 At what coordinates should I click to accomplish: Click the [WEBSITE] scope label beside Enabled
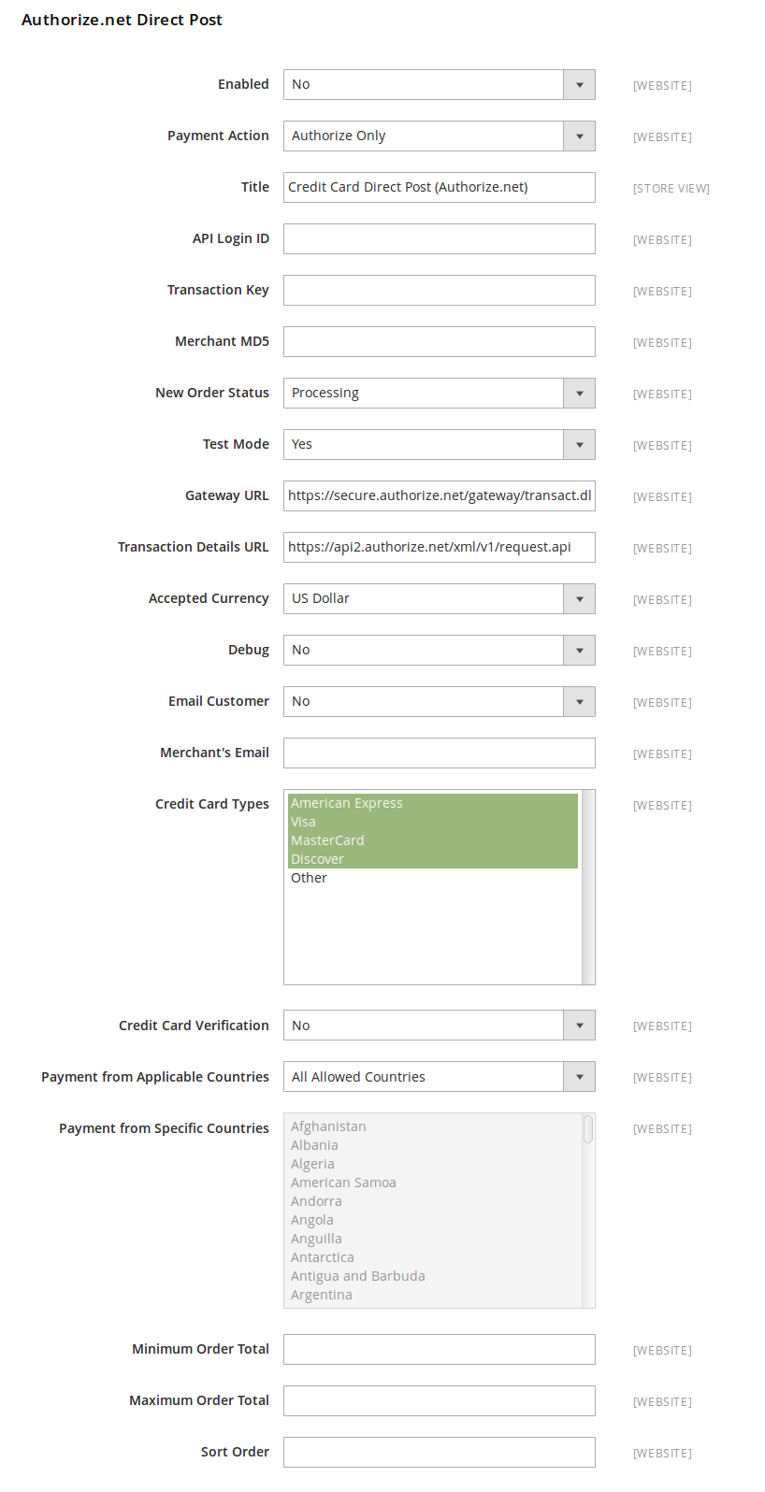tap(662, 86)
